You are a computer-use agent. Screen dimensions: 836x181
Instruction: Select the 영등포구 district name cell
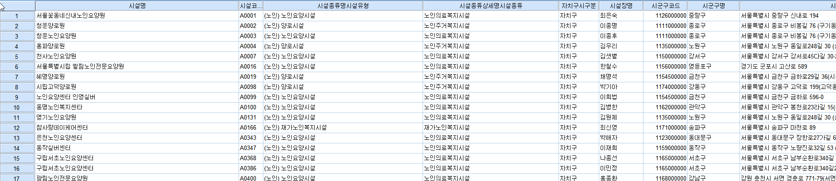713,66
